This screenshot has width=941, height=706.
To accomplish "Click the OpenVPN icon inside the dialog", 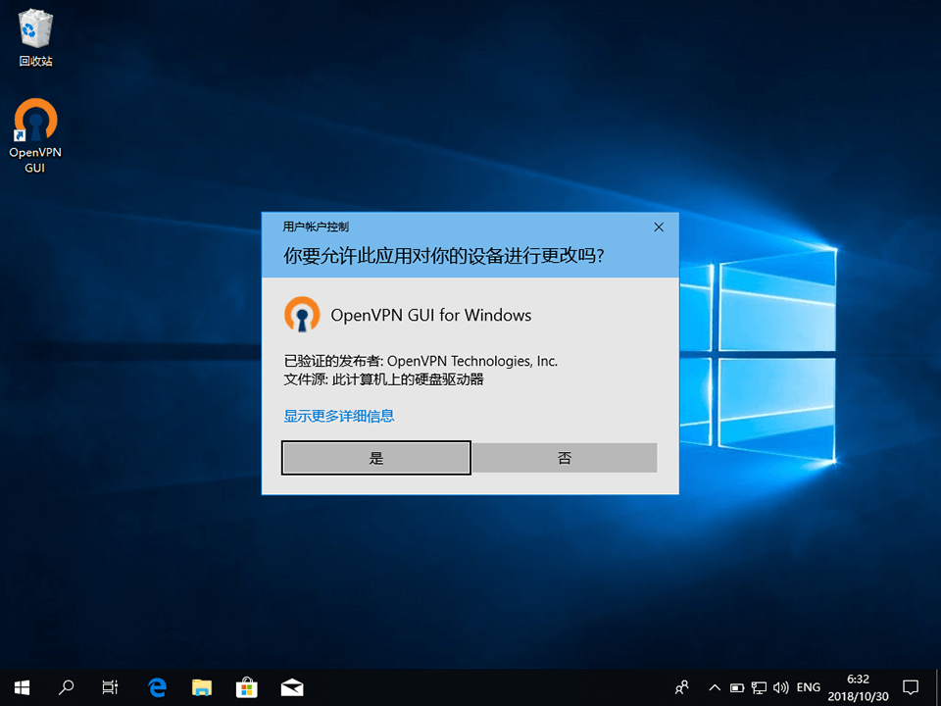I will coord(302,314).
